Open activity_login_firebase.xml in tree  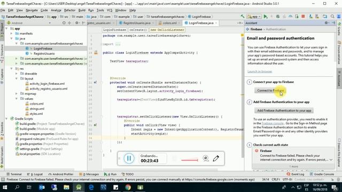[x=47, y=84]
